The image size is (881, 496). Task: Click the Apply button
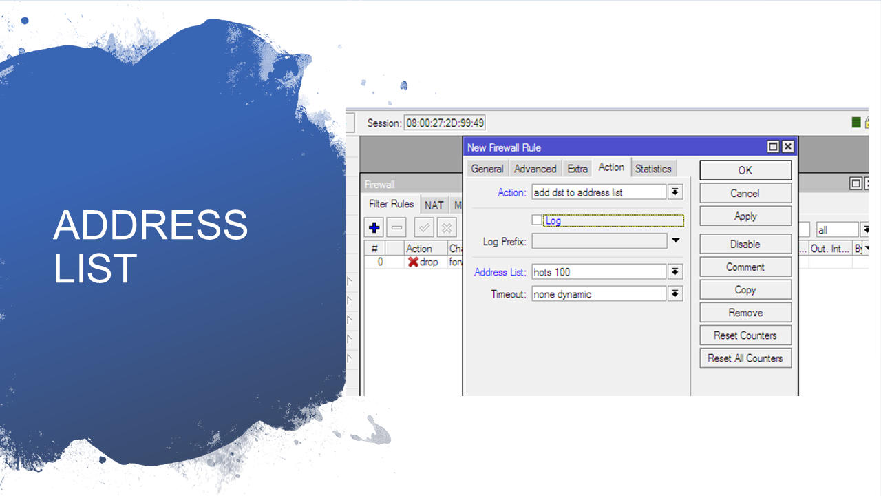point(745,216)
